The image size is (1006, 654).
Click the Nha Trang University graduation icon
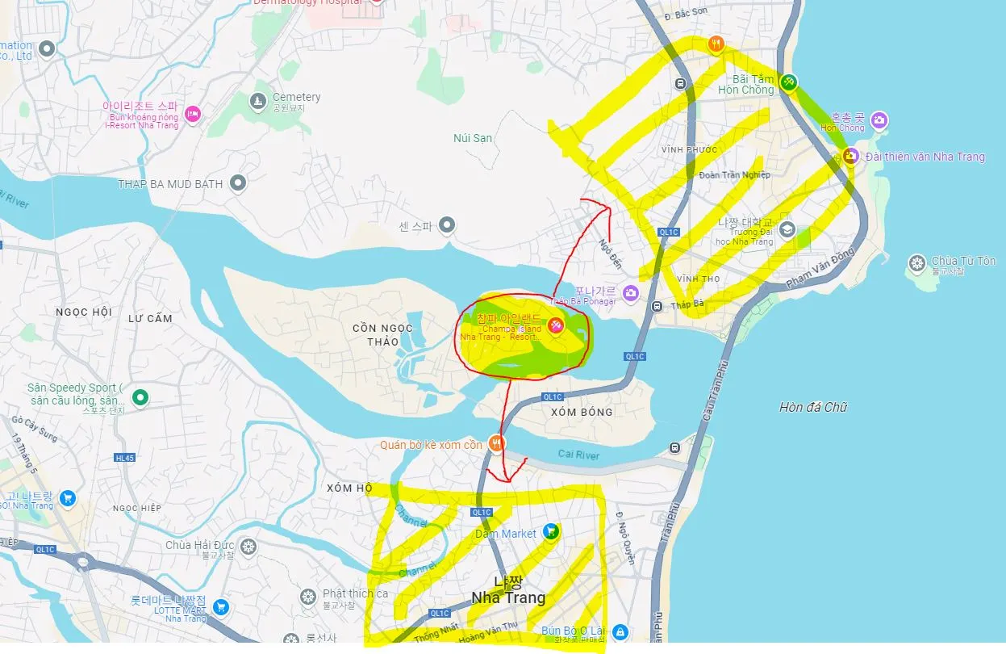(787, 230)
